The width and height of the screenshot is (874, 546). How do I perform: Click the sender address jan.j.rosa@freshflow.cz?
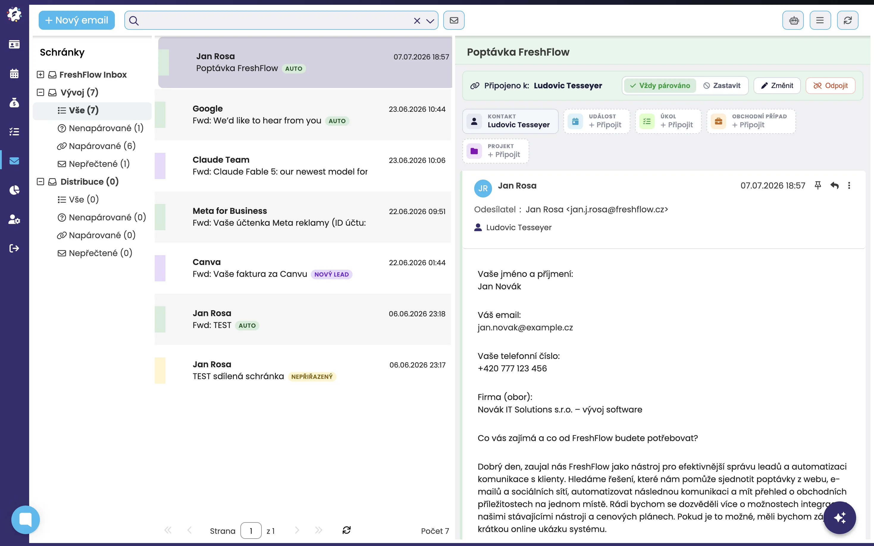(x=617, y=209)
